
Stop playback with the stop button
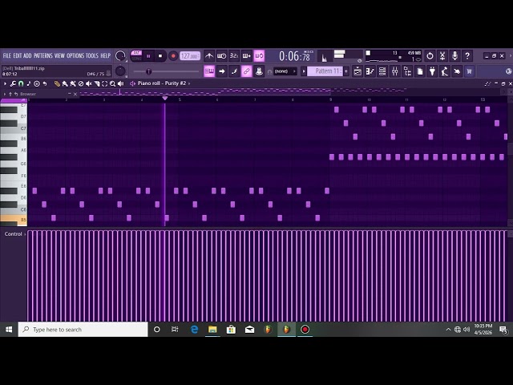[160, 56]
